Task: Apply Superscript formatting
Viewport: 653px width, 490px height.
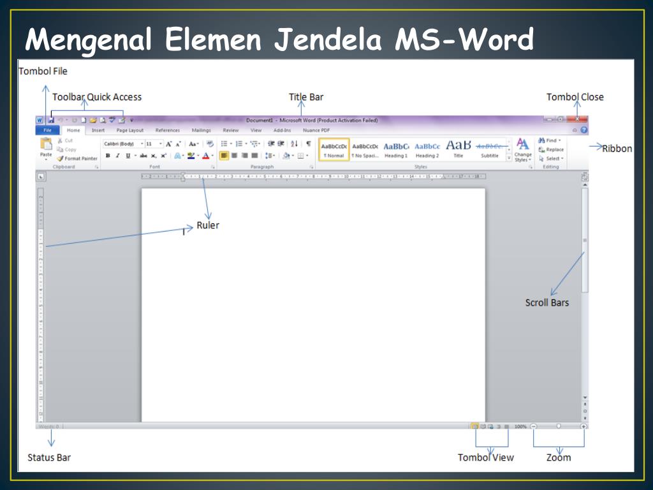Action: (164, 156)
